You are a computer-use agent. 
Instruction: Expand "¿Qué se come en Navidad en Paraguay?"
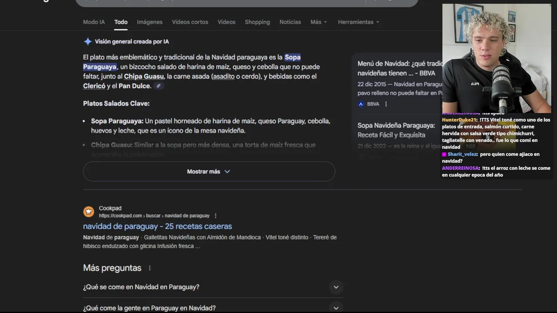336,287
